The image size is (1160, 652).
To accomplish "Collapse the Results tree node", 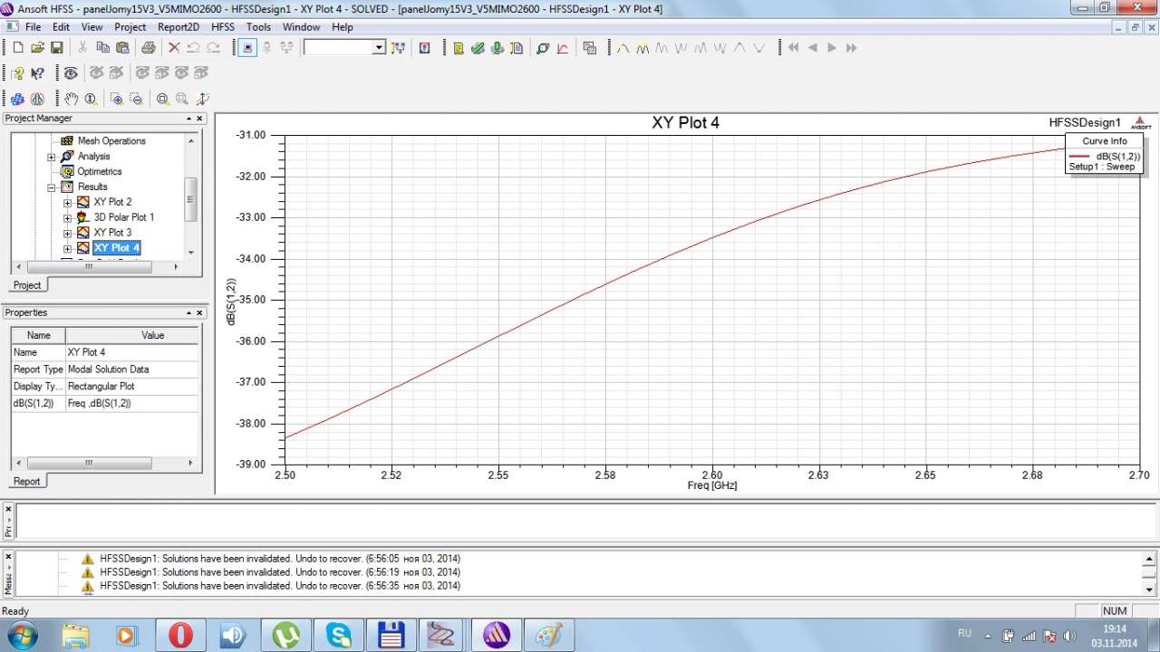I will [52, 187].
